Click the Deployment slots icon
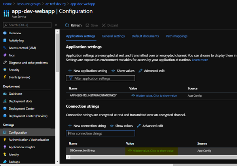 tap(5, 101)
